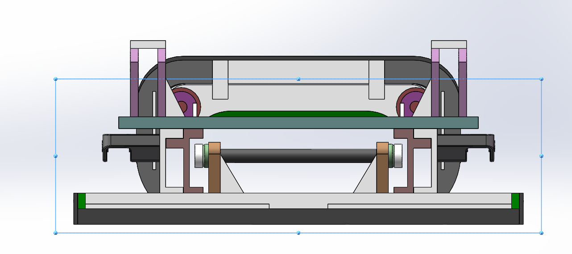Select the teal horizontal plate in the model
This screenshot has width=572, height=254.
point(298,123)
